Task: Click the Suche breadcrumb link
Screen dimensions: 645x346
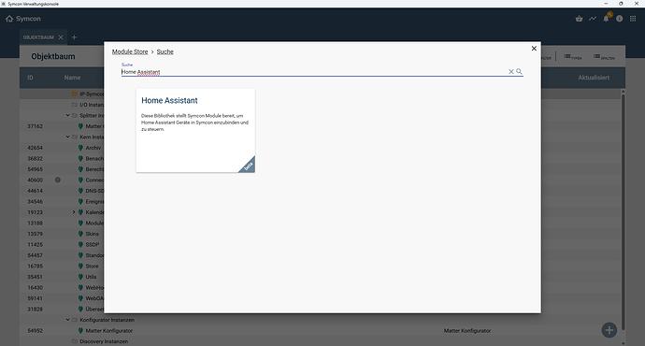Action: 165,51
